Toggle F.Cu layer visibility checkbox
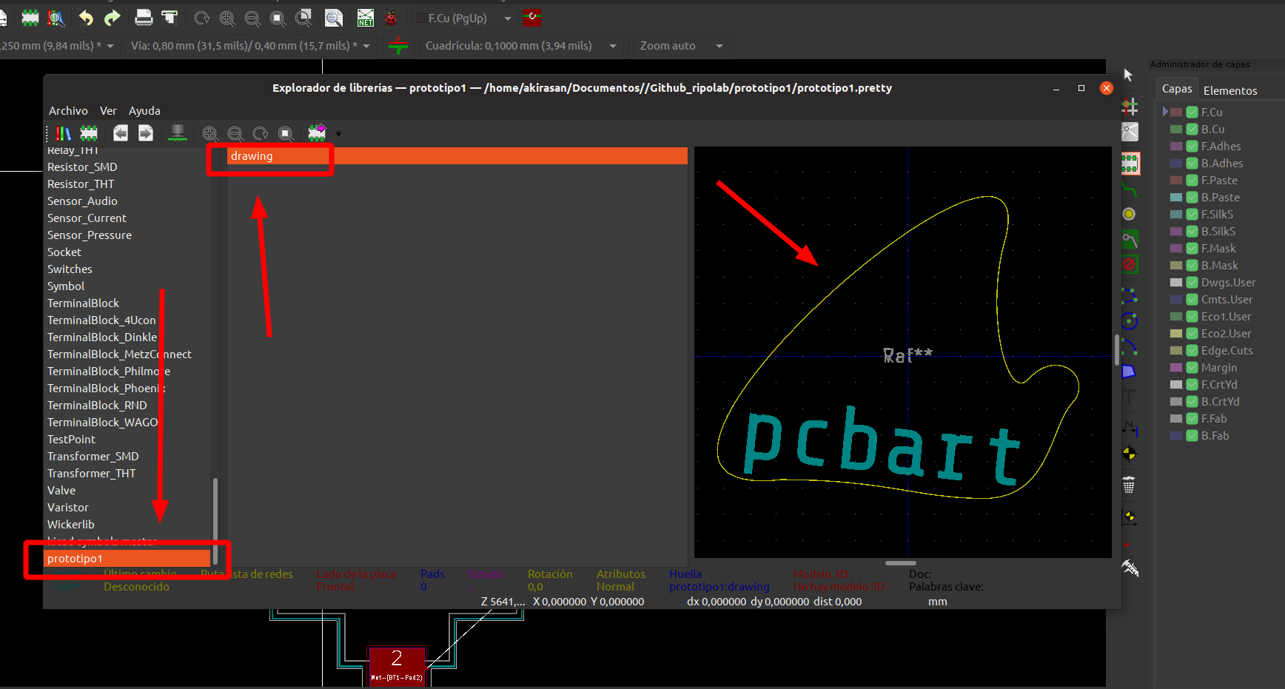Screen dimensions: 1285x689 click(1192, 112)
